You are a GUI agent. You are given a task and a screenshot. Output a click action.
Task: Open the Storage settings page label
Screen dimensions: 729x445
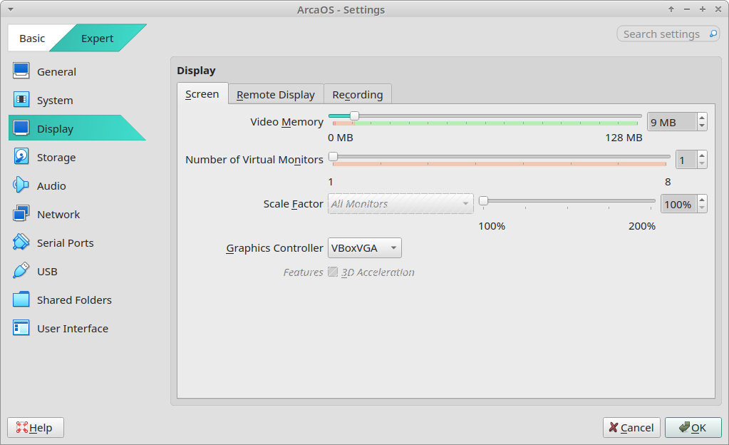coord(56,158)
